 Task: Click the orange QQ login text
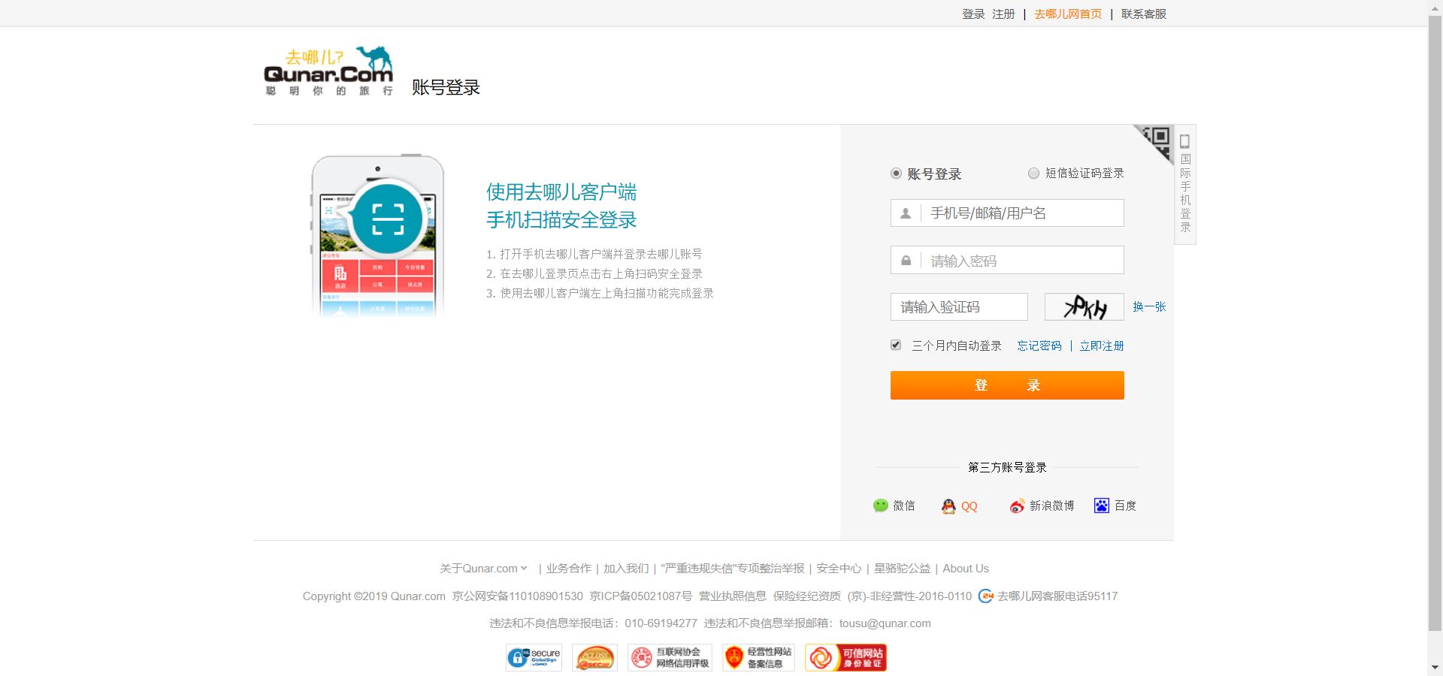click(970, 506)
